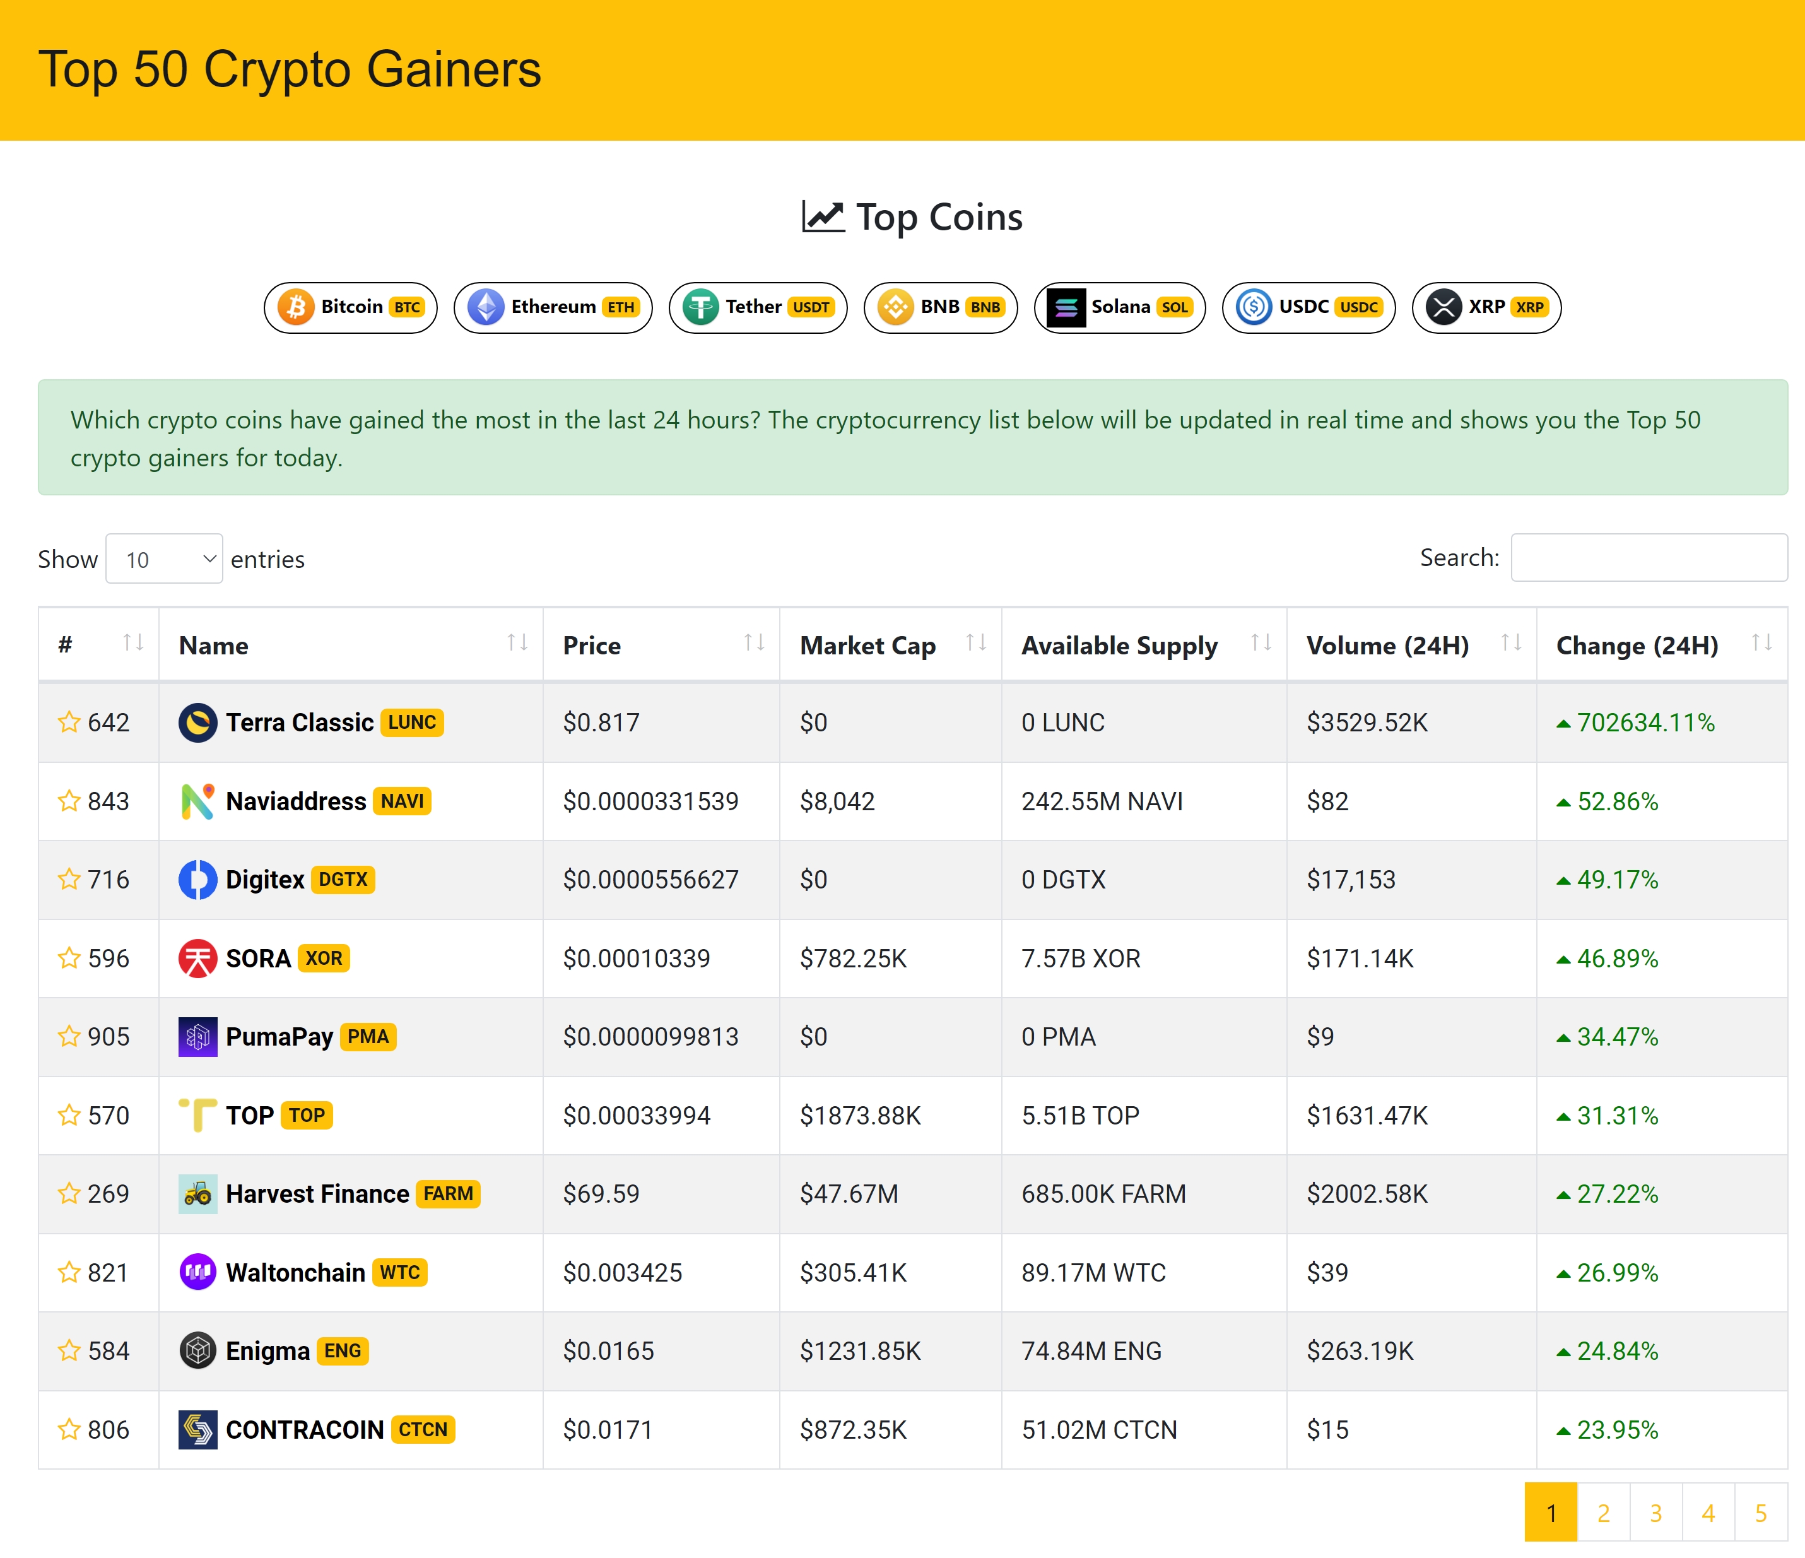Open the Terra Classic coin link

point(300,723)
